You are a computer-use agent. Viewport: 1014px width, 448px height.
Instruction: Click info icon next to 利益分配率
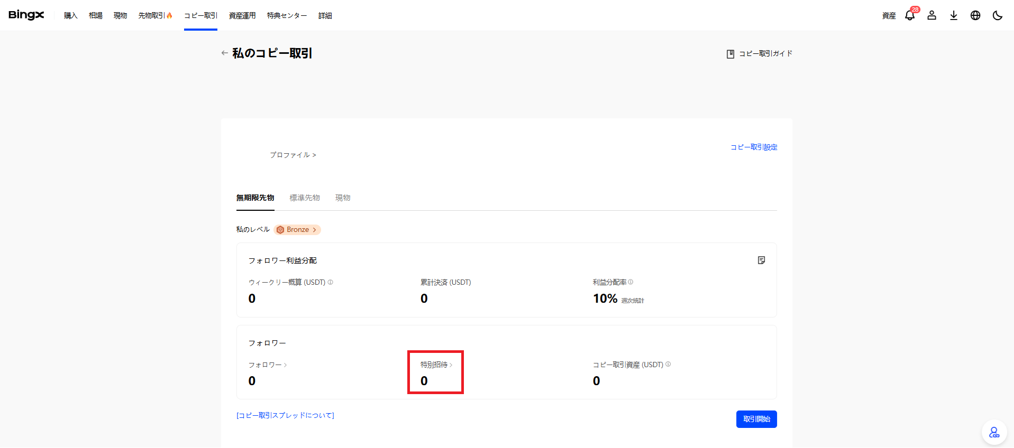tap(631, 282)
